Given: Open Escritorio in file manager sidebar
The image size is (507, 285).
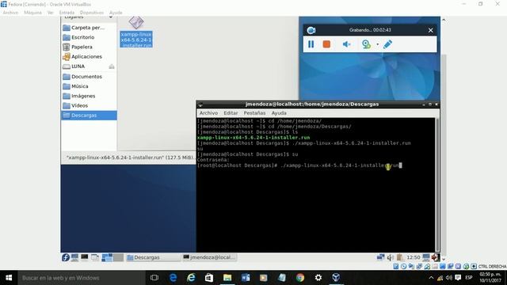Looking at the screenshot, I should tap(89, 37).
